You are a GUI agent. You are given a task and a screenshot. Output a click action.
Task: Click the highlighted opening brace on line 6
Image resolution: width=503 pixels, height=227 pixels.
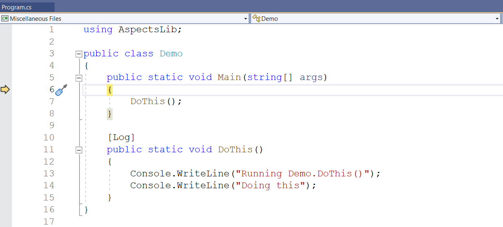(x=109, y=90)
